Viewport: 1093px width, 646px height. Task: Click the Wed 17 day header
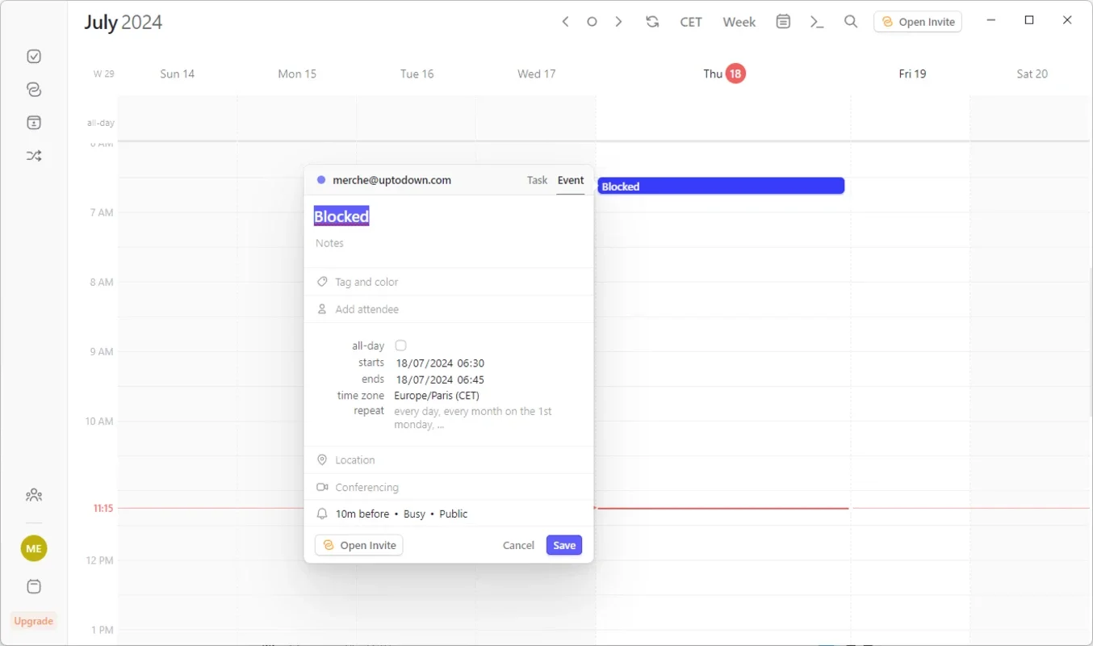(537, 73)
